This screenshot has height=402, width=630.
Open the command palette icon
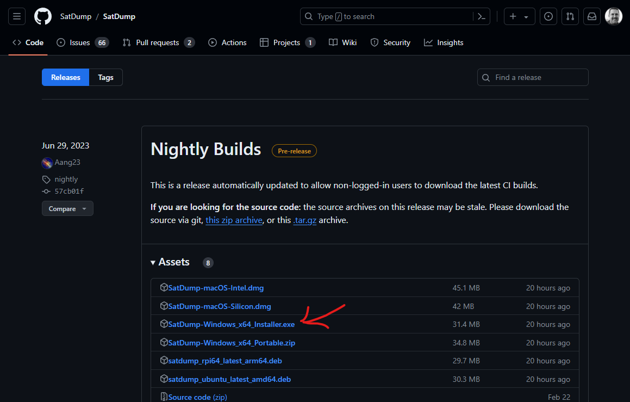click(481, 17)
